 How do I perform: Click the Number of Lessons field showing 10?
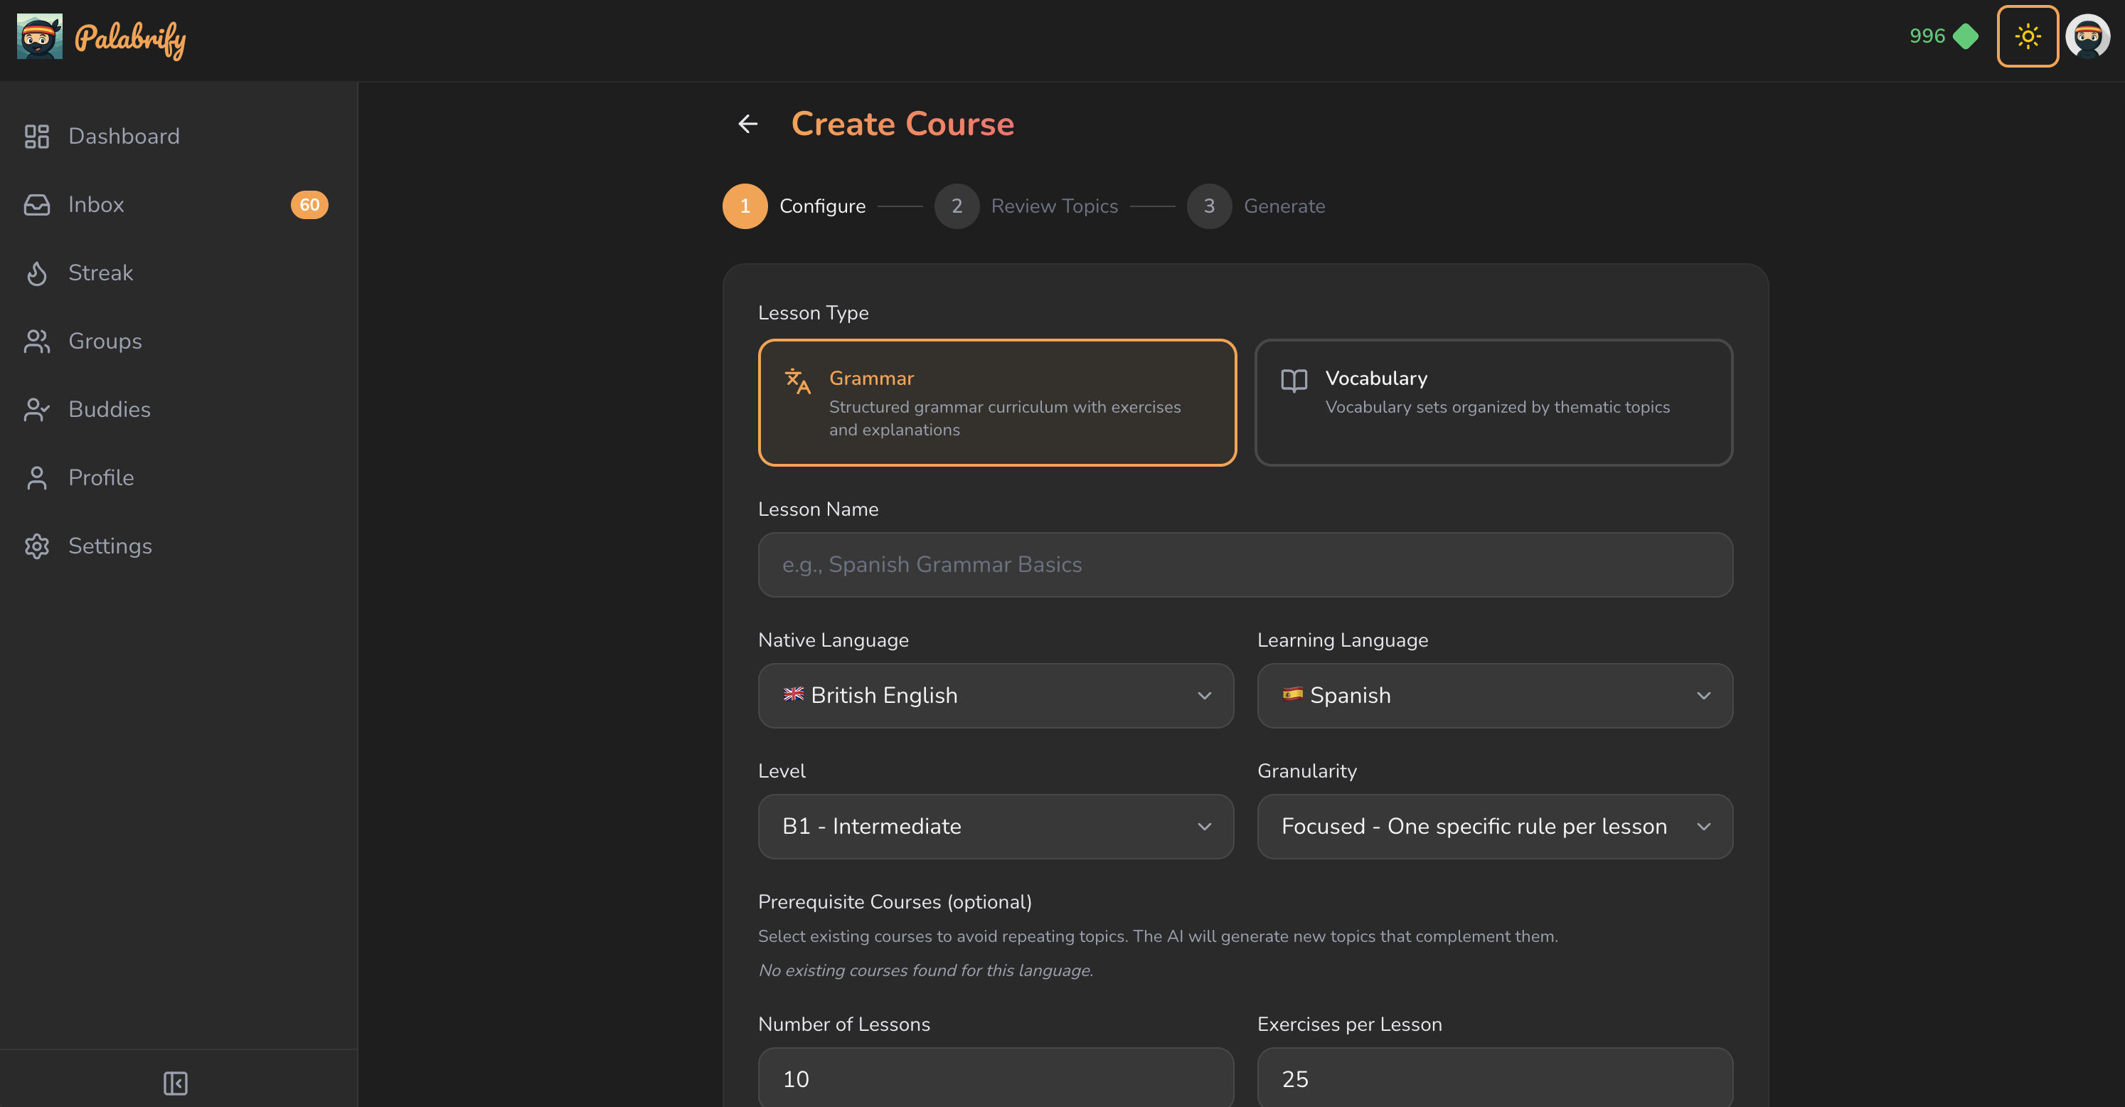click(x=996, y=1077)
